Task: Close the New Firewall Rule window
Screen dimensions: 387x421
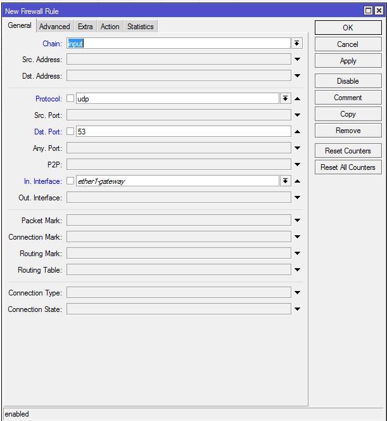Action: (x=379, y=11)
